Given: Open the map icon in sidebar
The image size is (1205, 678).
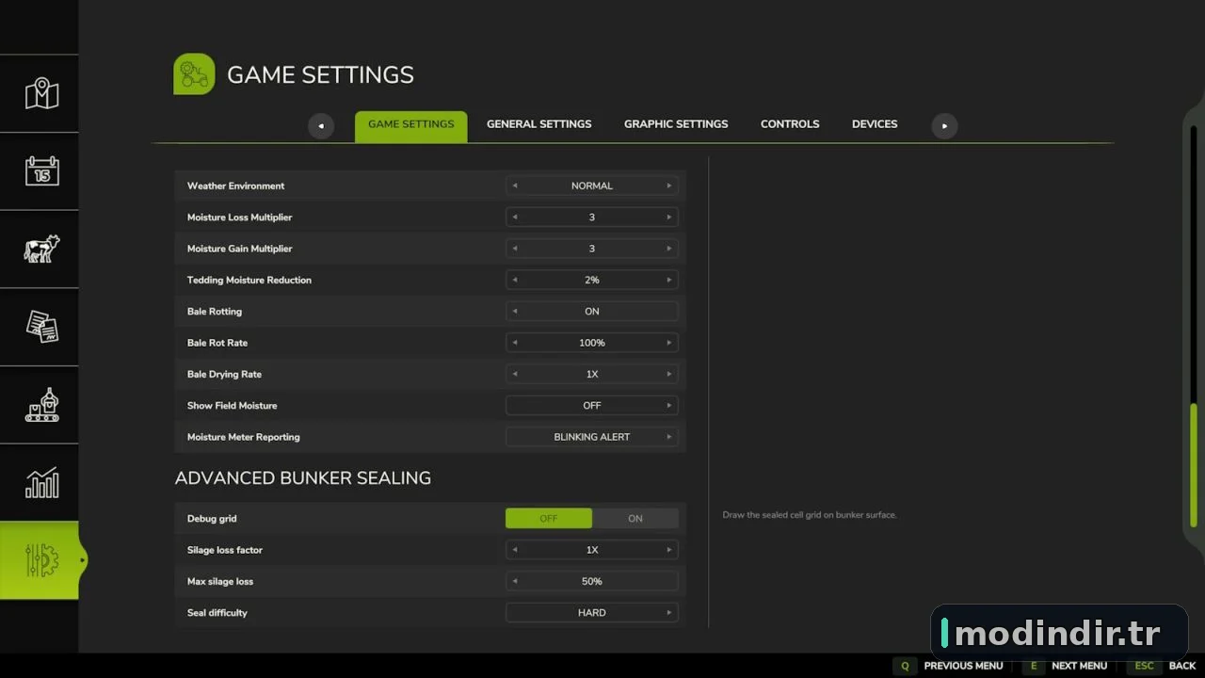Looking at the screenshot, I should (41, 93).
